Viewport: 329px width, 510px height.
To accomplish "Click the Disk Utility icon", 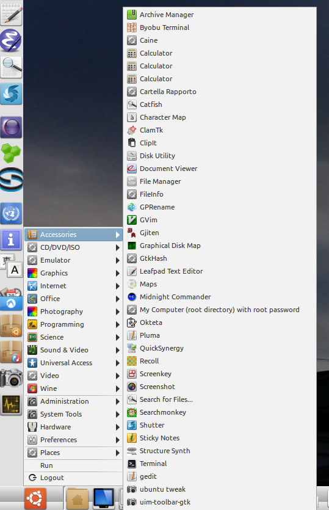I will pyautogui.click(x=132, y=156).
